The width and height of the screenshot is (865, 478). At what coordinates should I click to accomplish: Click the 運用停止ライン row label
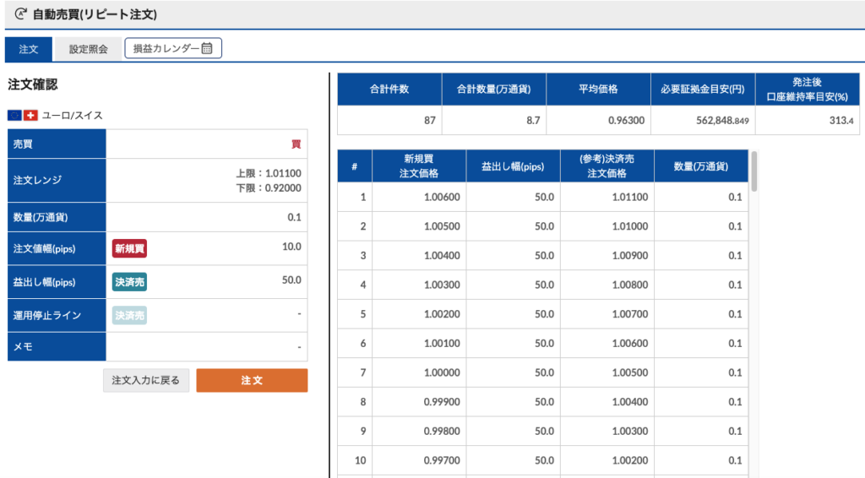pos(47,315)
